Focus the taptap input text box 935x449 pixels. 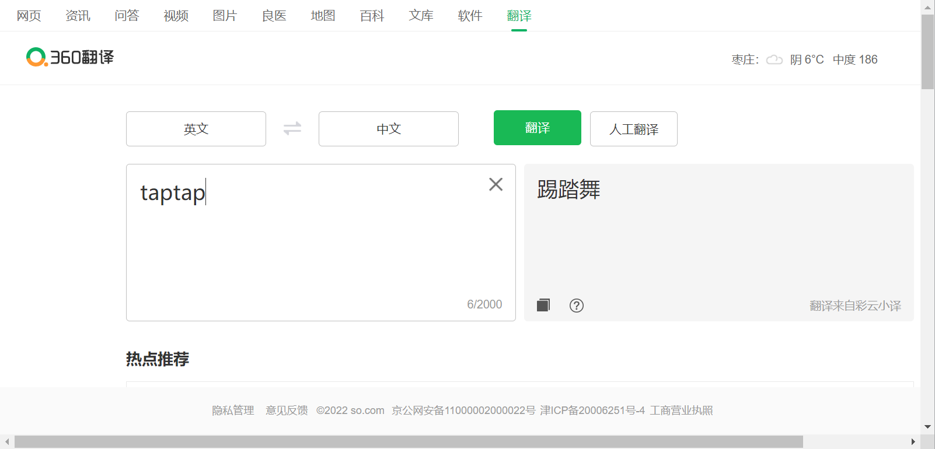pyautogui.click(x=321, y=243)
